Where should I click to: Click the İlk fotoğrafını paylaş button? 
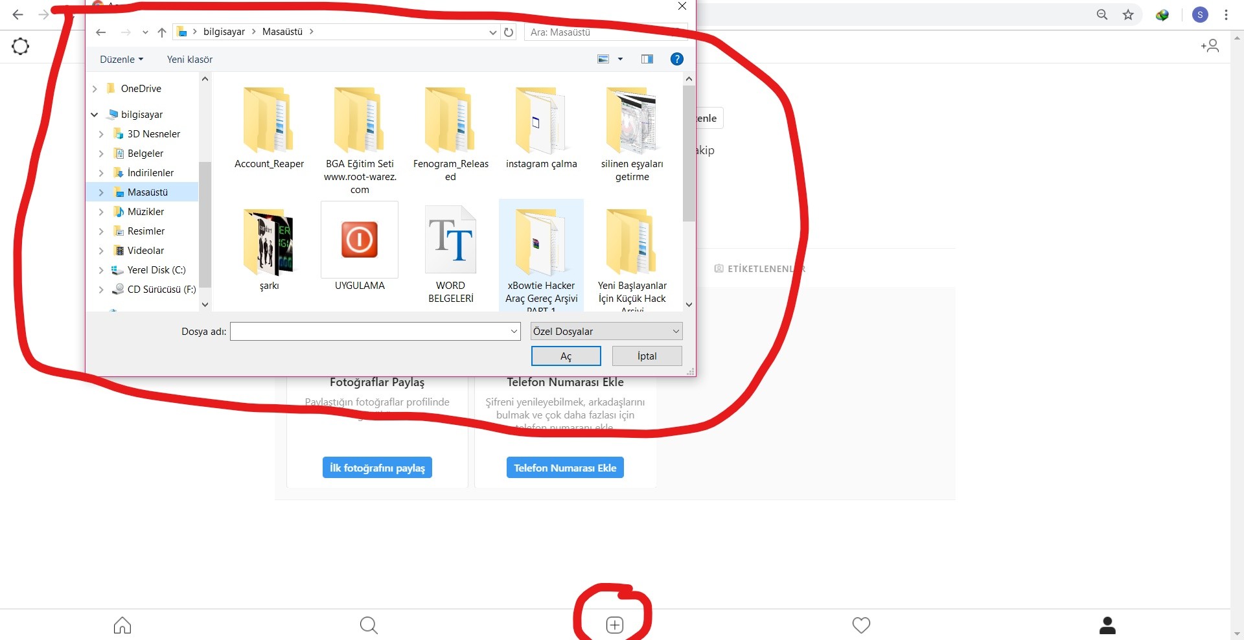377,468
